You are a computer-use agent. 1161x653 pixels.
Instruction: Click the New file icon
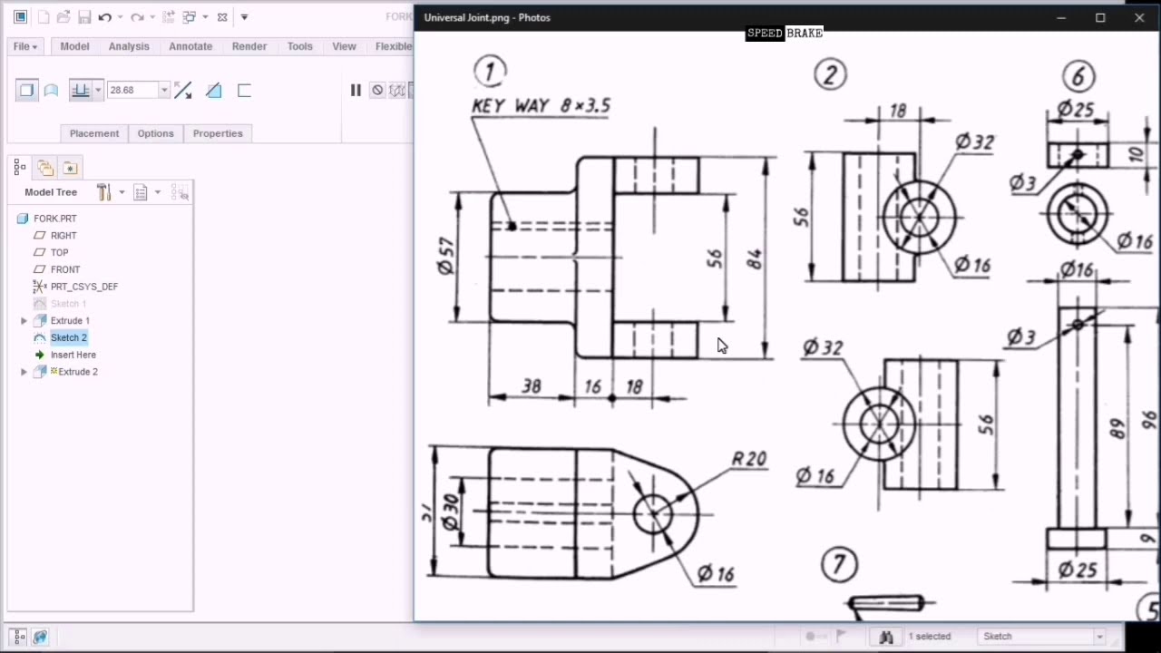pos(43,17)
